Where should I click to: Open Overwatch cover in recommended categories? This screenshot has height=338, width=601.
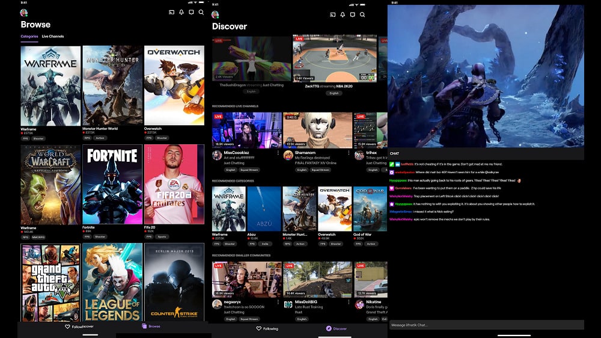(335, 209)
